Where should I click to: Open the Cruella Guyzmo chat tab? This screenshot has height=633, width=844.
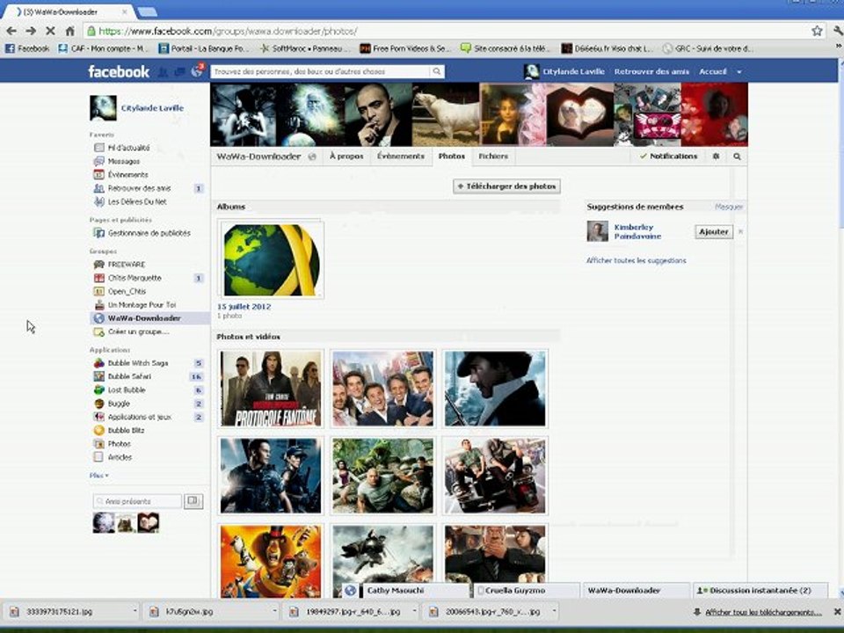(x=527, y=591)
